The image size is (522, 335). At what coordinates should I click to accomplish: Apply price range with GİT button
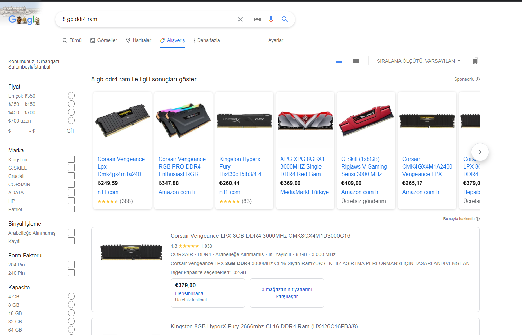click(x=71, y=131)
